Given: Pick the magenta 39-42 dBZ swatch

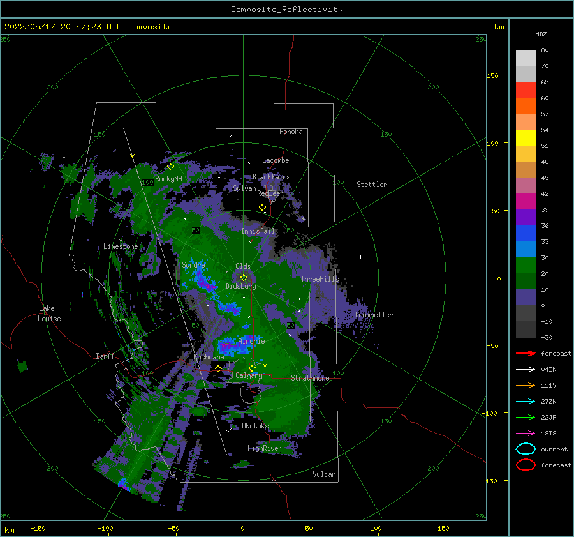Looking at the screenshot, I should (526, 202).
